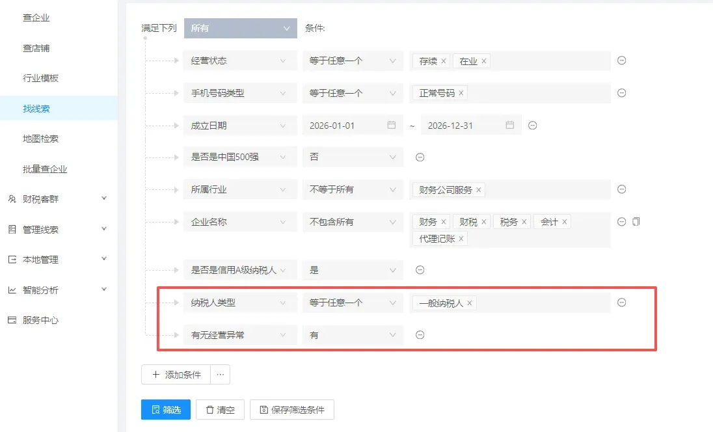Delete the 财务公司服务 tag
713x432 pixels.
pyautogui.click(x=478, y=190)
